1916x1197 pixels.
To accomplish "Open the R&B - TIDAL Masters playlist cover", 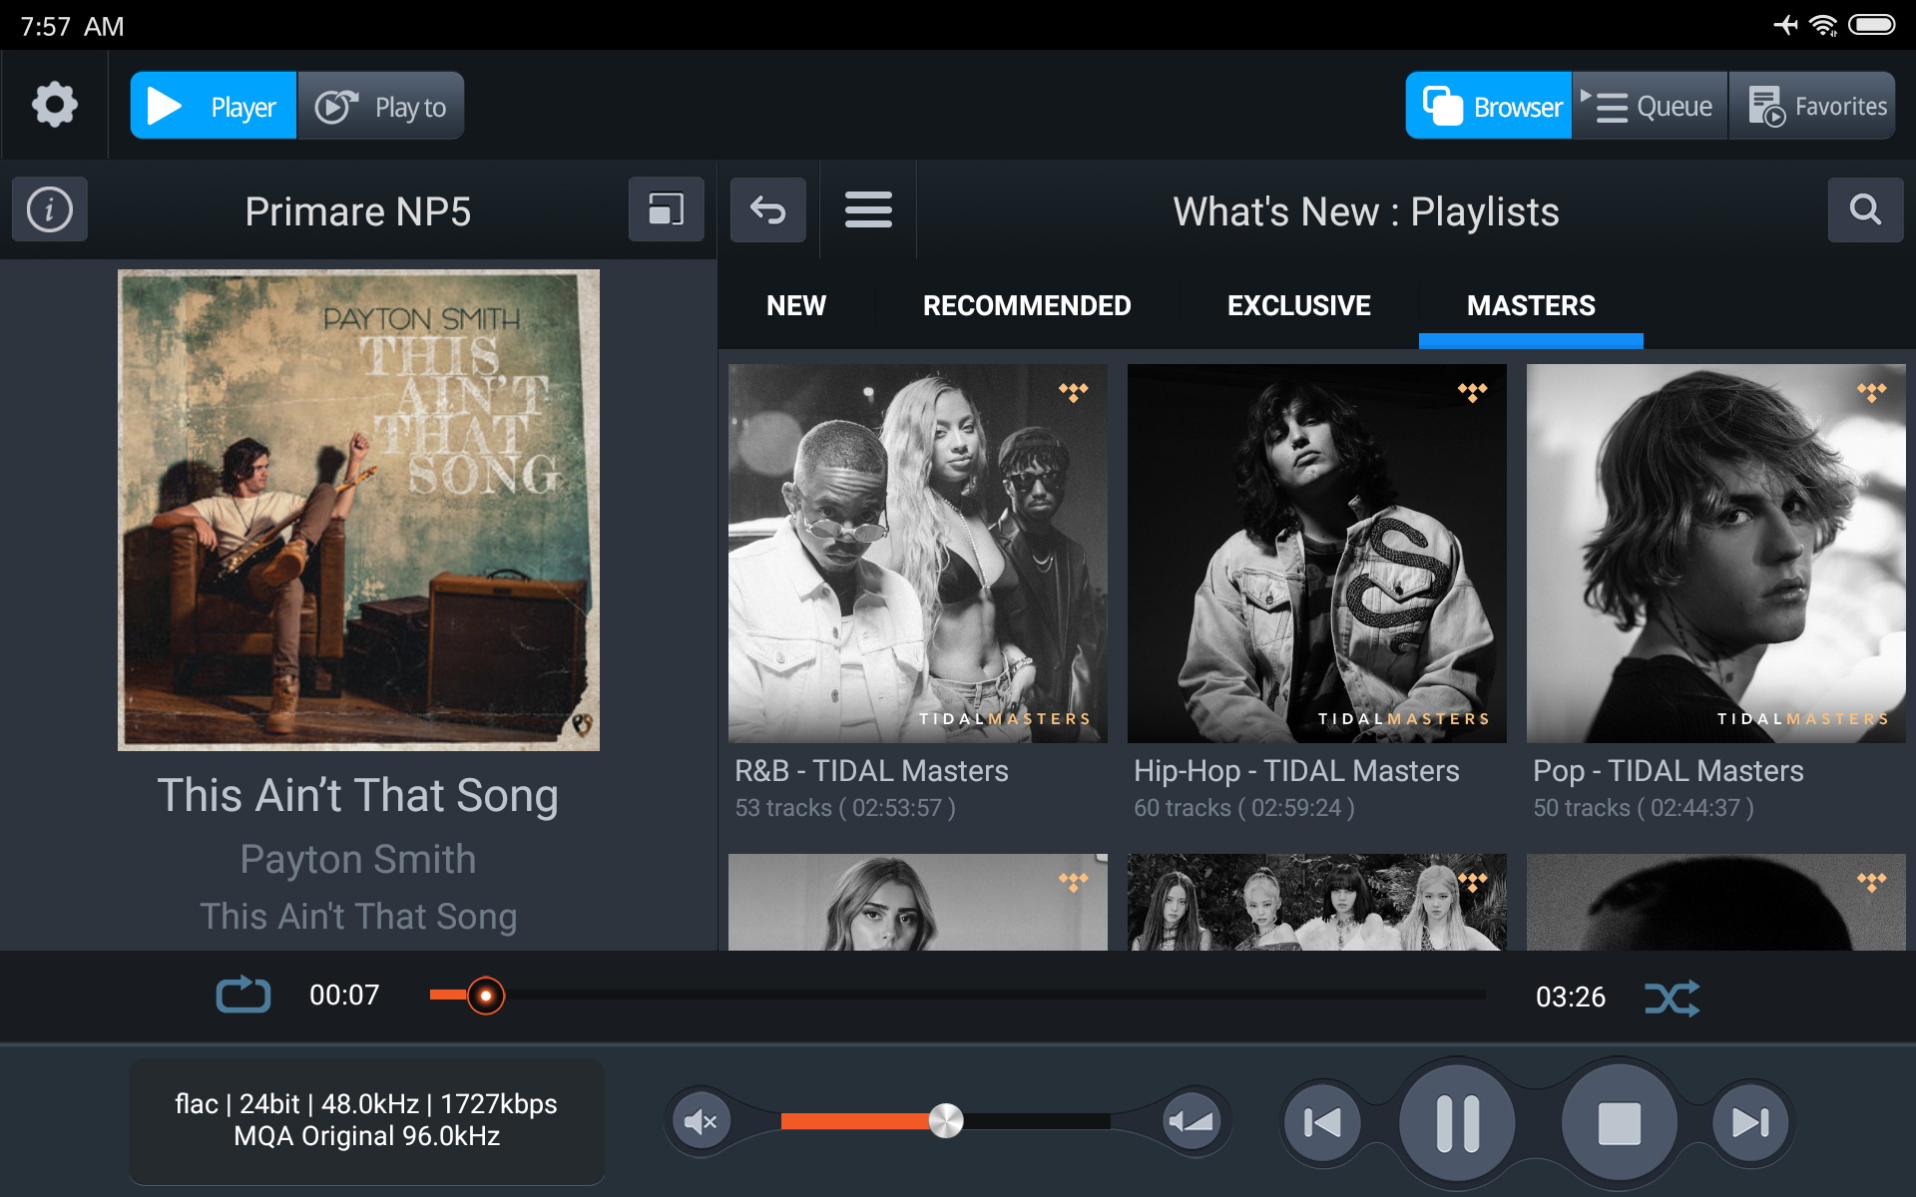I will click(x=918, y=554).
